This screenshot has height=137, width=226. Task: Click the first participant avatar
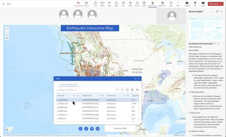coord(64,14)
